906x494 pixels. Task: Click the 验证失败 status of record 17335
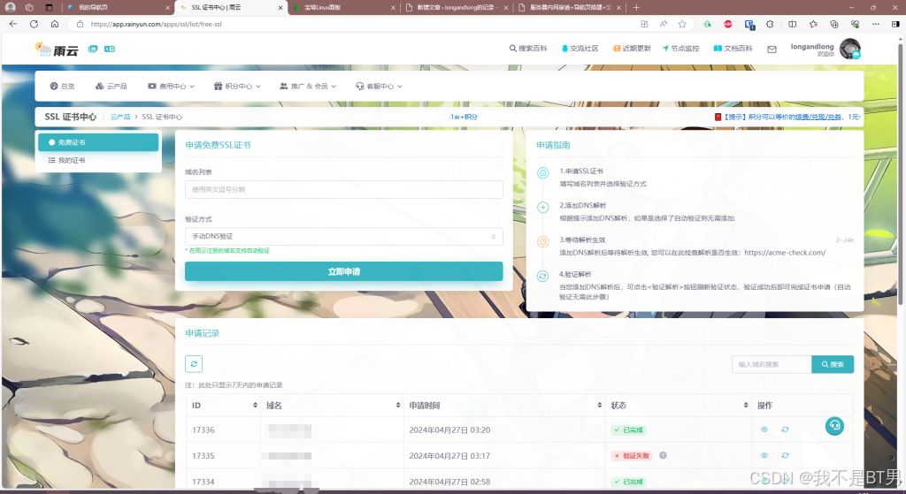632,455
